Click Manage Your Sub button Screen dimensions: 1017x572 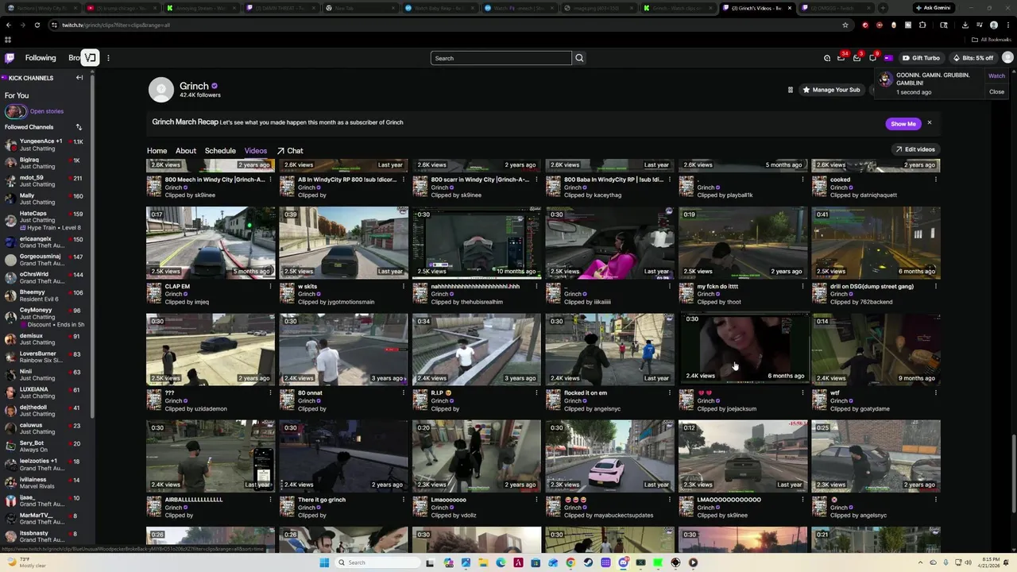831,90
